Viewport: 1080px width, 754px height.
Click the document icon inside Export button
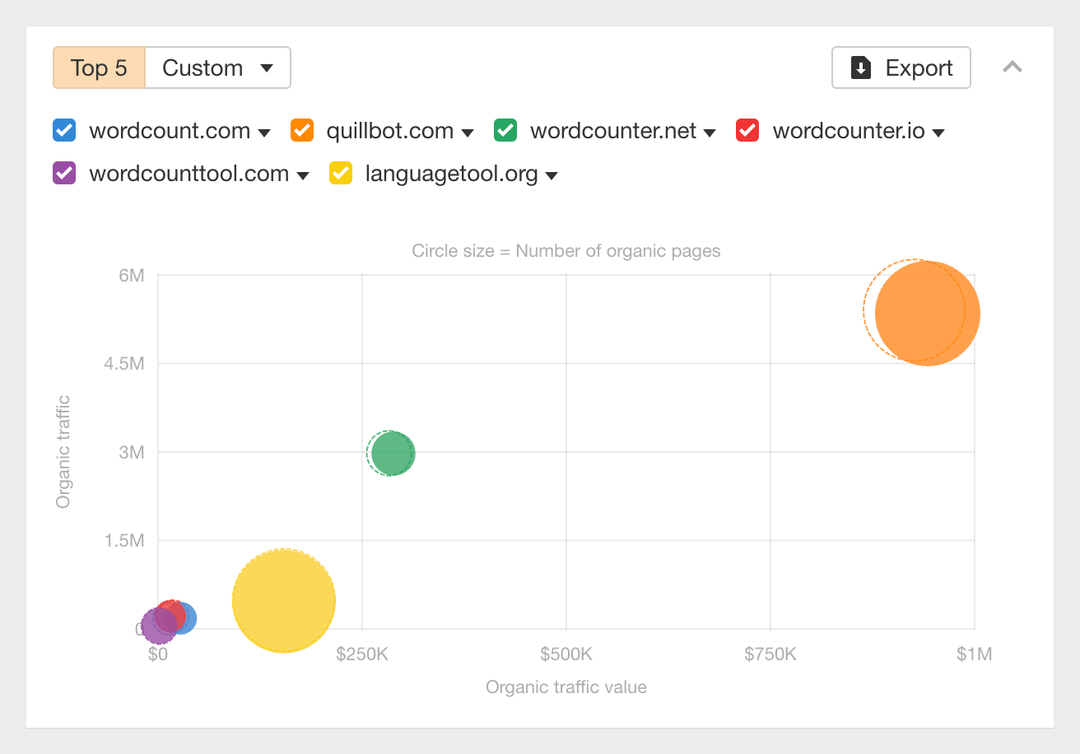[861, 67]
